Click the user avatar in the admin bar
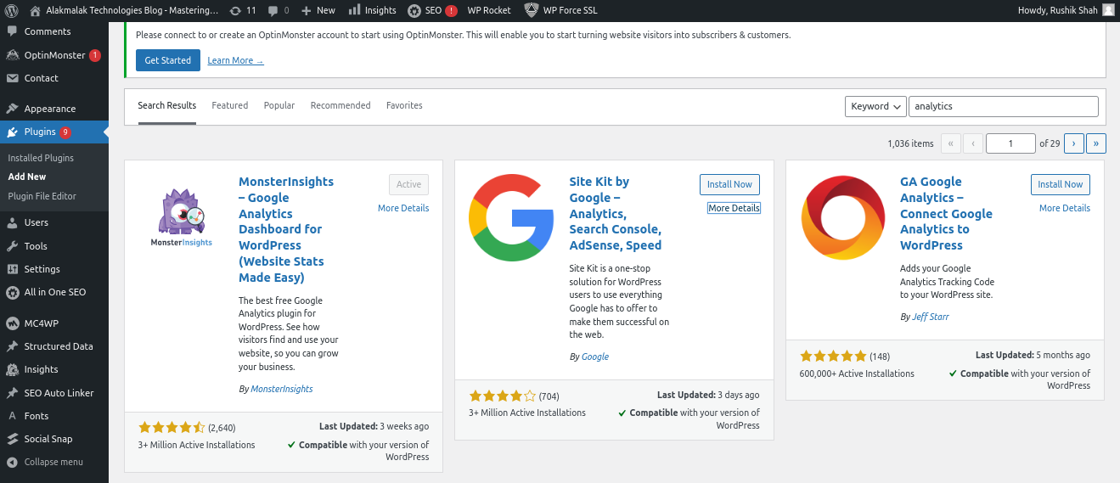The width and height of the screenshot is (1120, 483). pyautogui.click(x=1108, y=10)
